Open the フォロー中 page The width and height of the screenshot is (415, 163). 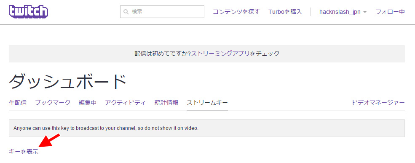390,12
